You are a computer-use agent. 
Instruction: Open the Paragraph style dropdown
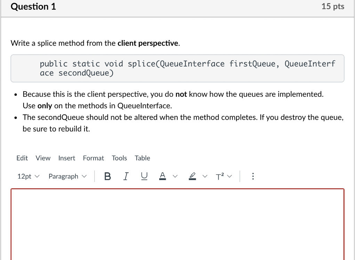click(67, 176)
